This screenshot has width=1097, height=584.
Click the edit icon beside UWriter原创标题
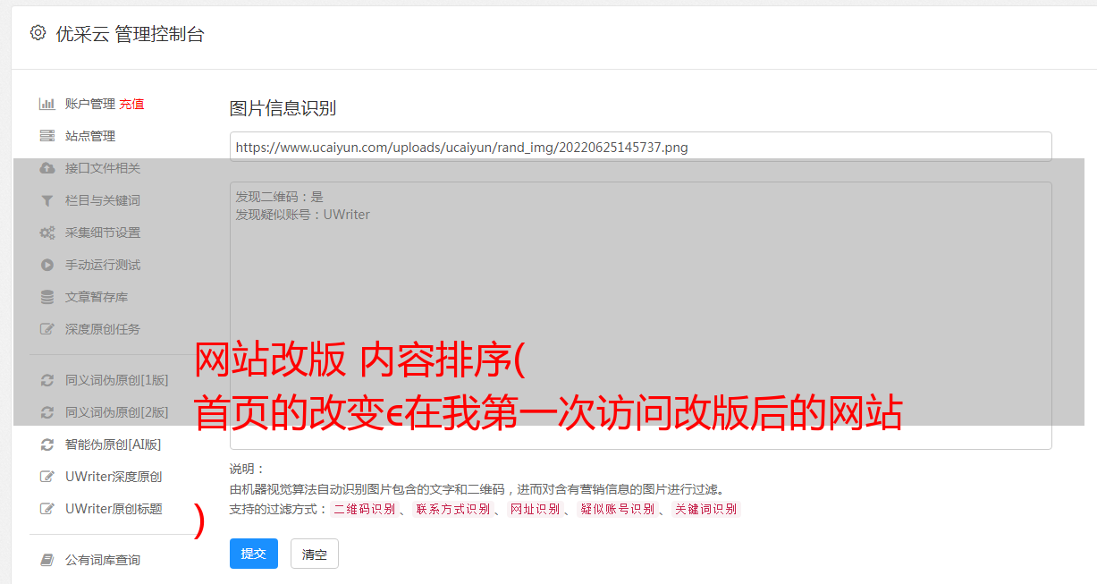(x=47, y=509)
